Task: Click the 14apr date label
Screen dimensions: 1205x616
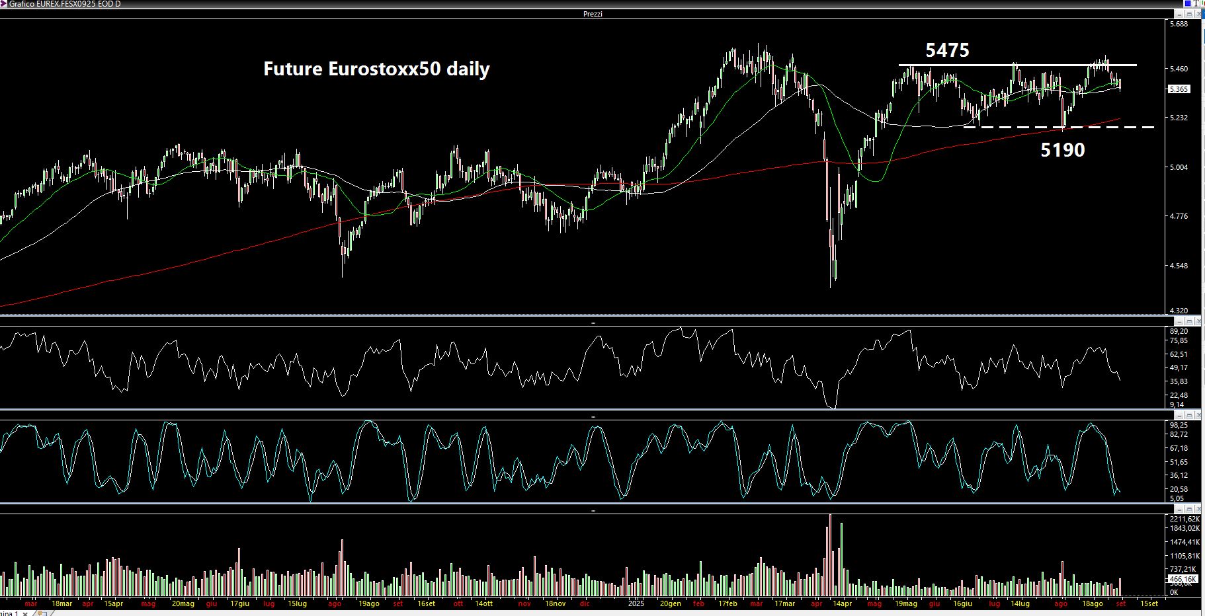Action: tap(843, 603)
